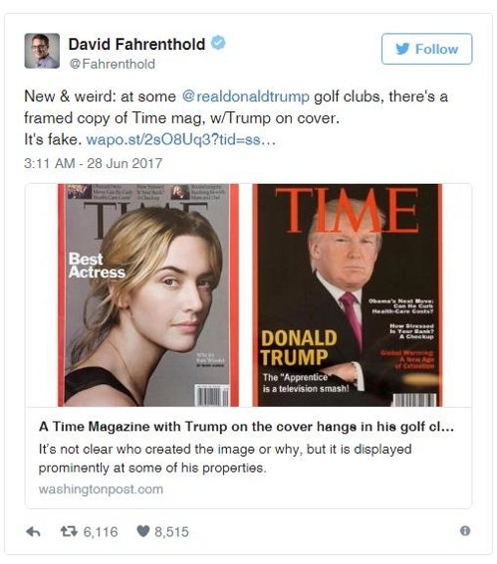Open the tweet info icon
The width and height of the screenshot is (497, 564).
[x=465, y=531]
